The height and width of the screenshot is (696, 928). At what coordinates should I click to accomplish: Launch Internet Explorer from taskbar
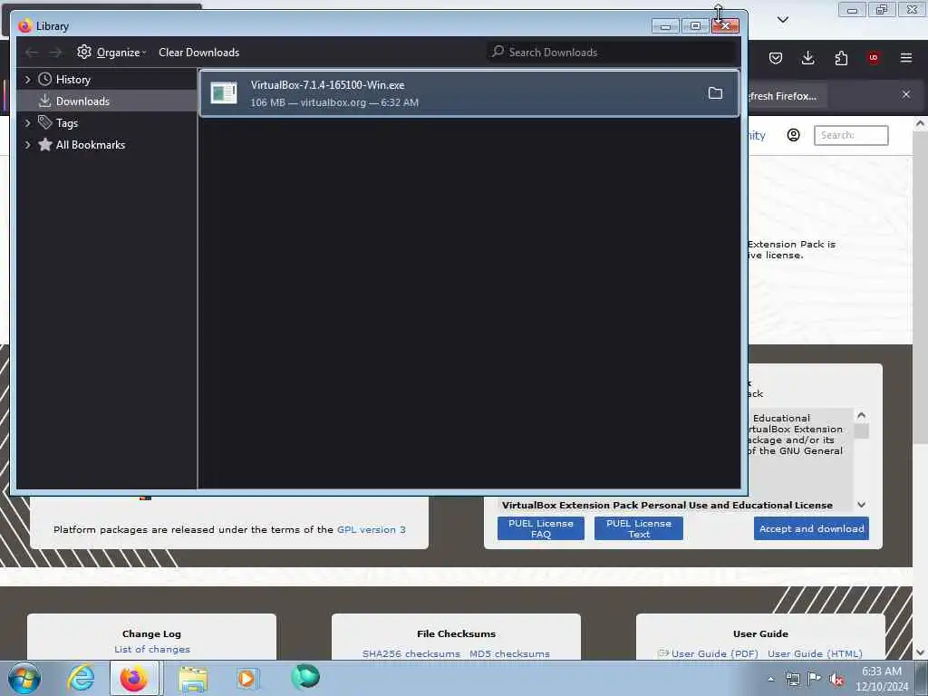coord(81,678)
